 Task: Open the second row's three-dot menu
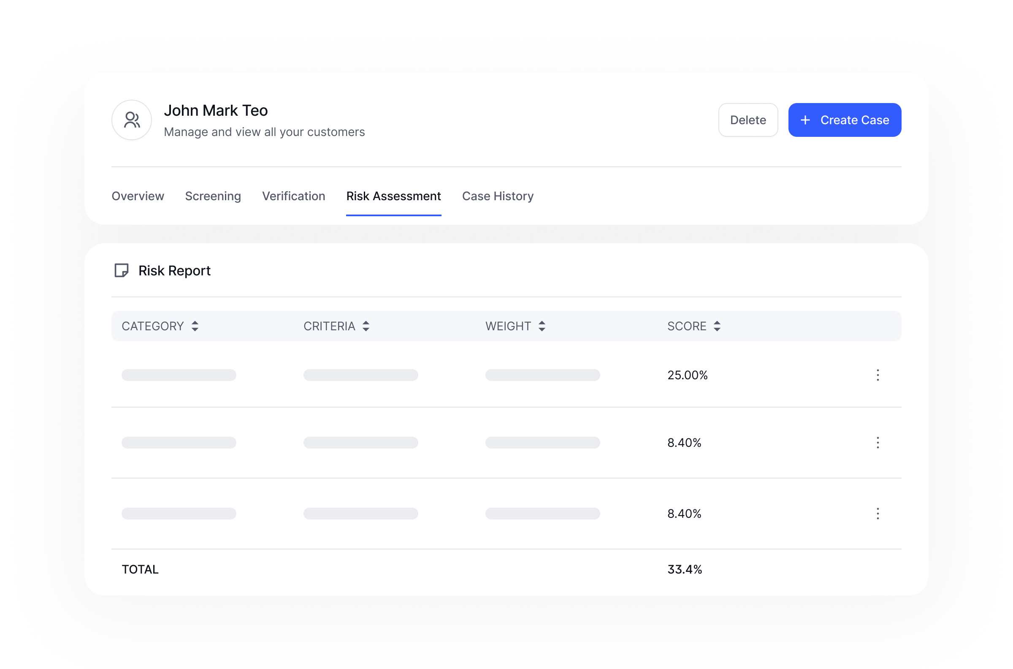[878, 443]
